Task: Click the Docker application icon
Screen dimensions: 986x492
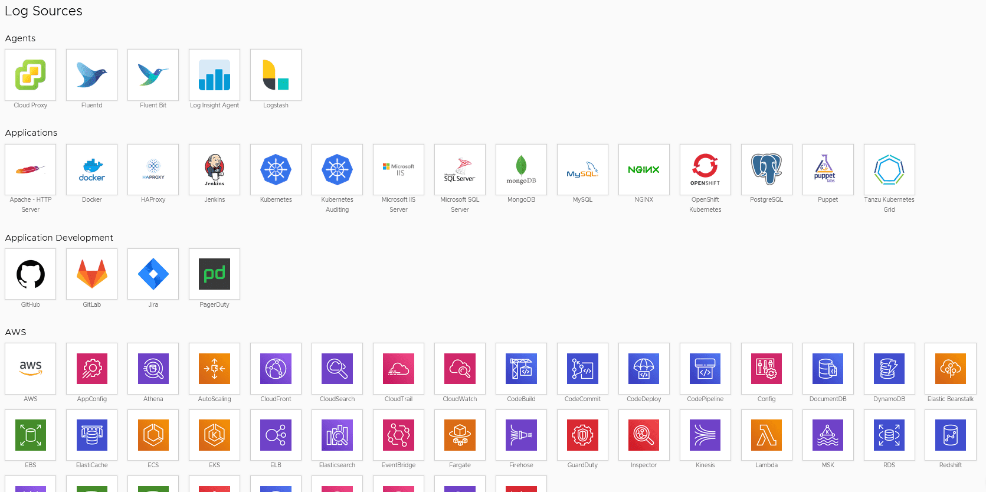Action: click(x=92, y=170)
